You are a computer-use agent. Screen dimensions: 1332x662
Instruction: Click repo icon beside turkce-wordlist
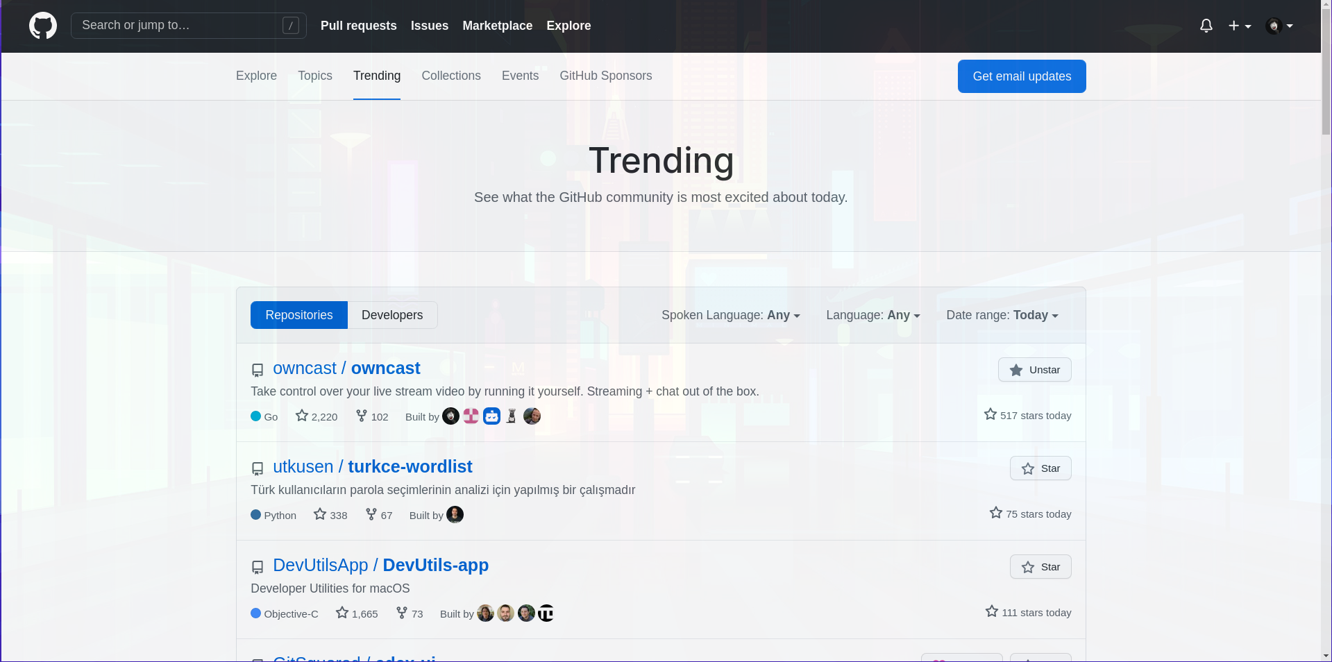pyautogui.click(x=258, y=469)
